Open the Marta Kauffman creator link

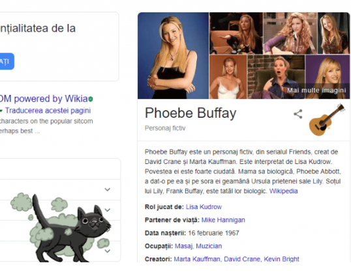[197, 259]
